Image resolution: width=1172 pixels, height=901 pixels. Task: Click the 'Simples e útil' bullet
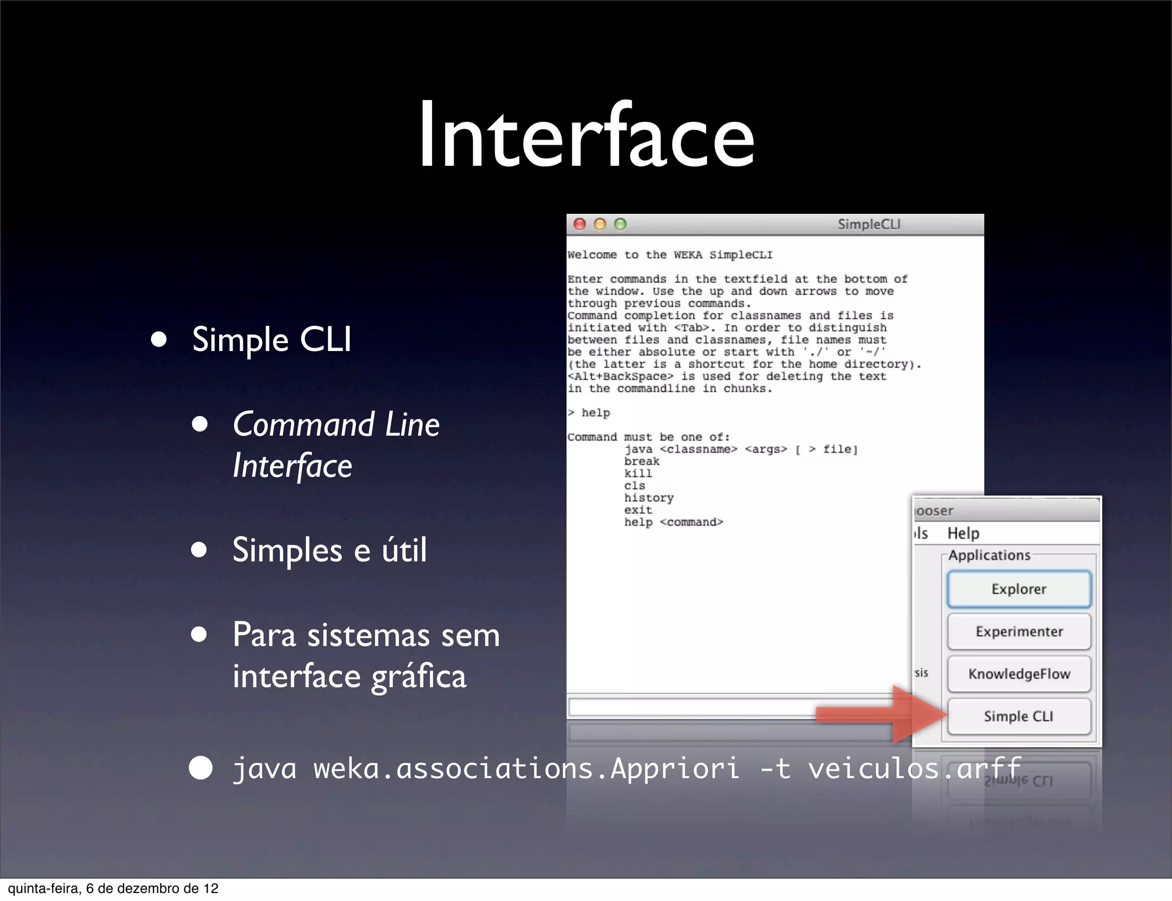point(330,551)
